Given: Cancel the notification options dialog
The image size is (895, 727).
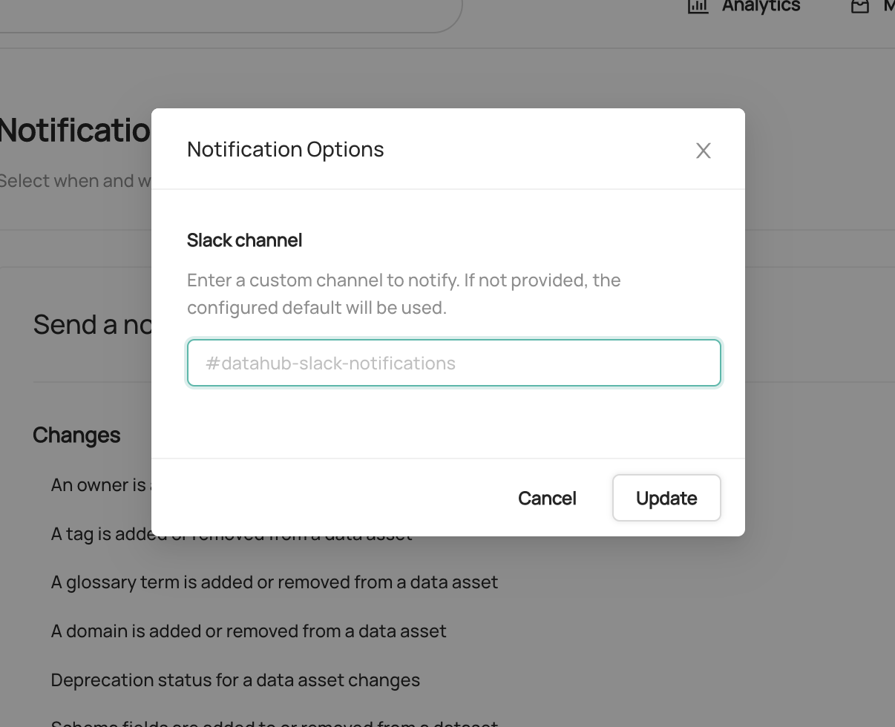Looking at the screenshot, I should click(547, 498).
